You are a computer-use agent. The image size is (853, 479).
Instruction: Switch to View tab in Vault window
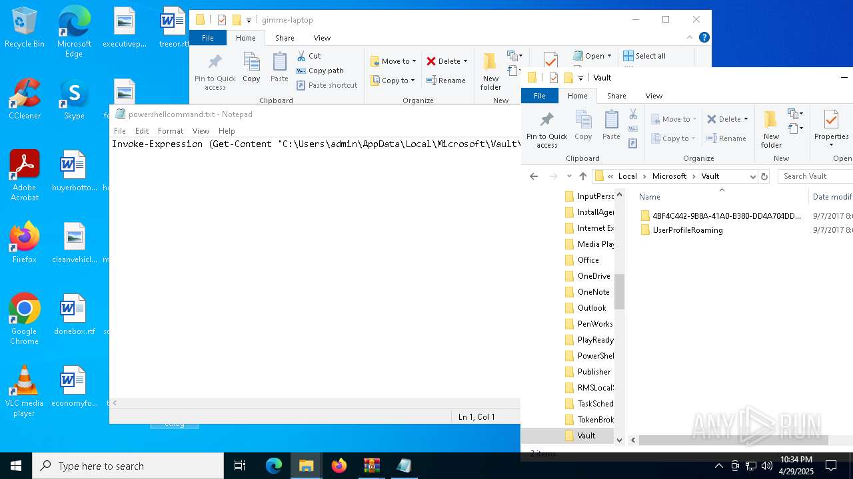[654, 96]
